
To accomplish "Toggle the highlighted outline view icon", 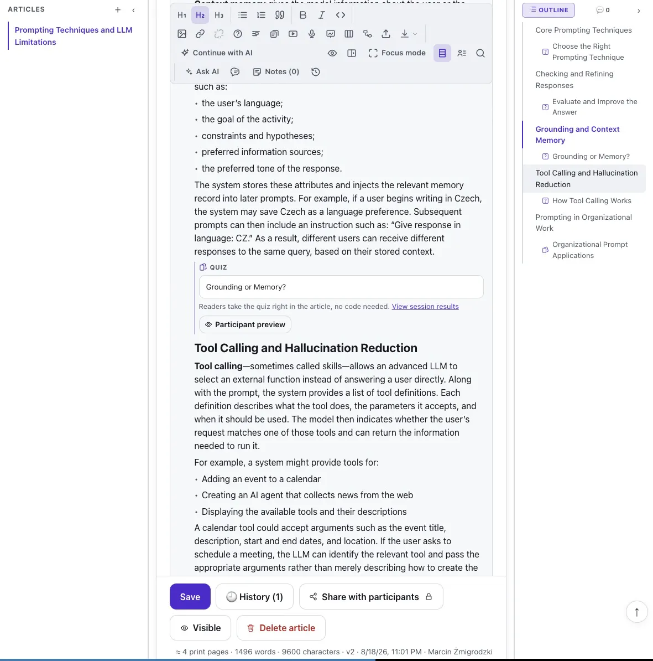I will (442, 53).
